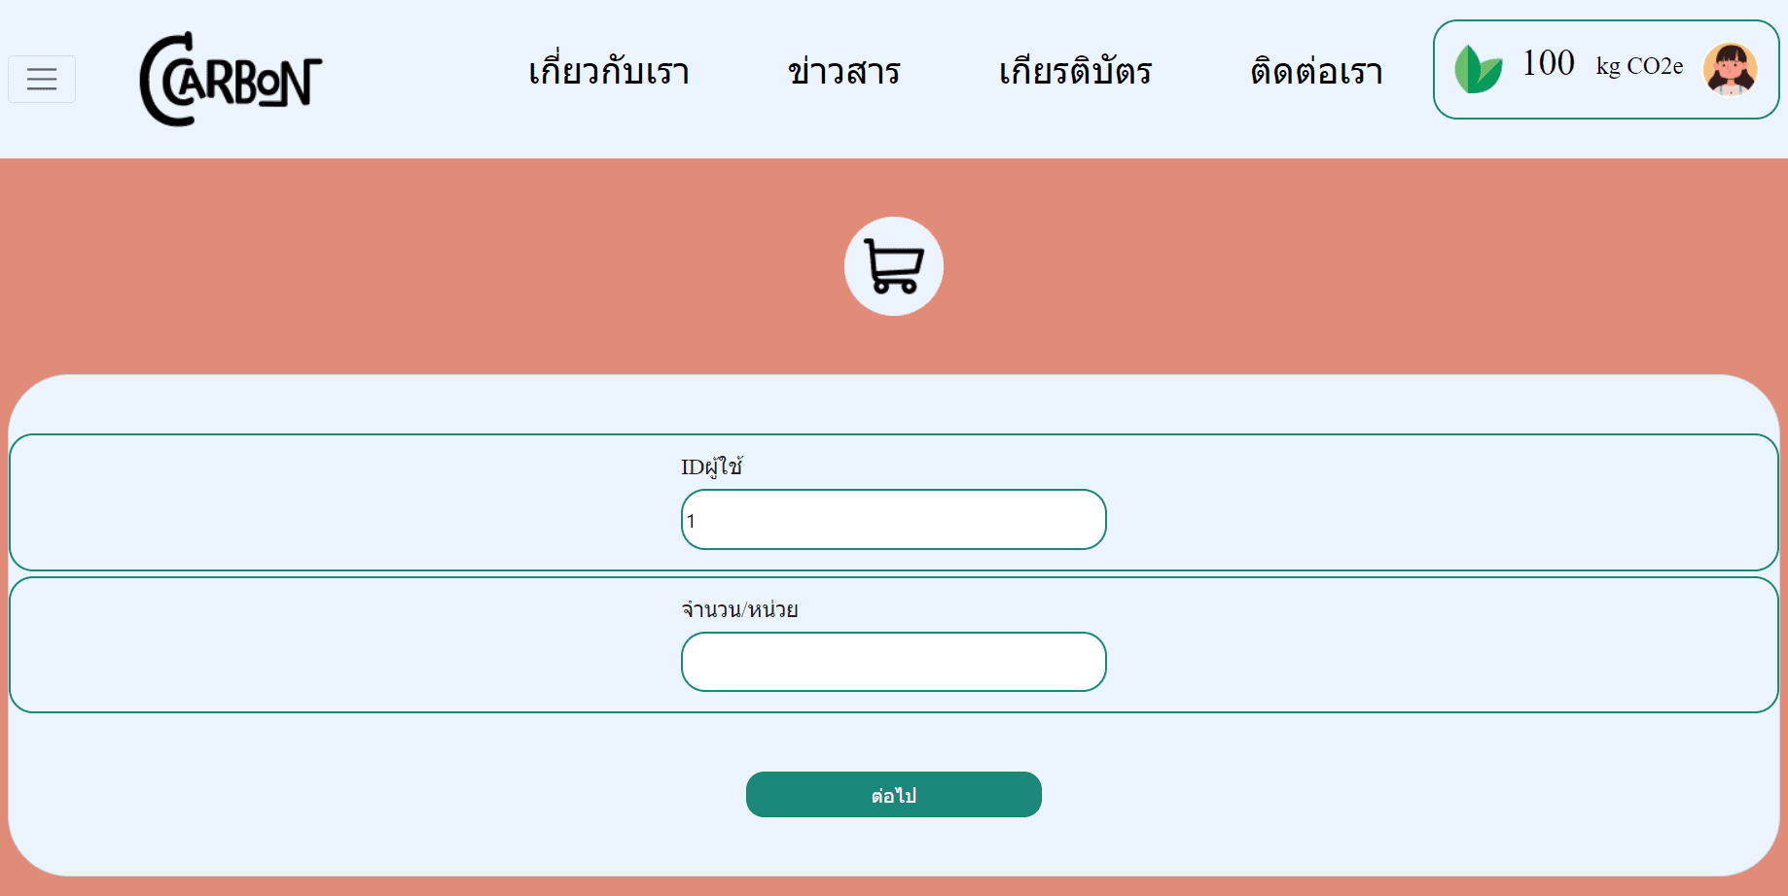
Task: Click the cart icon inside the circle
Action: coord(893,265)
